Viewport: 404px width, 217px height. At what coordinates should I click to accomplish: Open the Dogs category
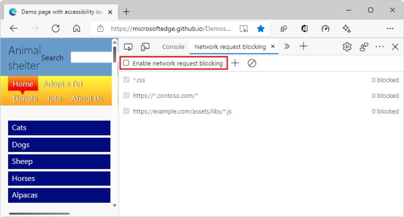click(x=59, y=145)
